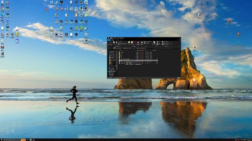Image resolution: width=252 pixels, height=141 pixels.
Task: Select the purple W desktop icon
Action: click(17, 41)
